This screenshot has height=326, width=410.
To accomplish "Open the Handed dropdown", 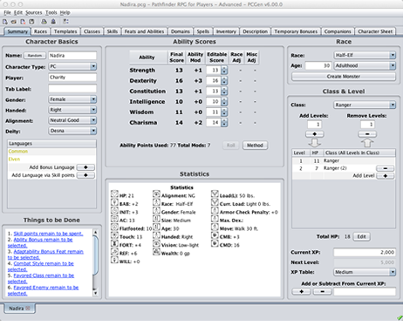I will [72, 110].
